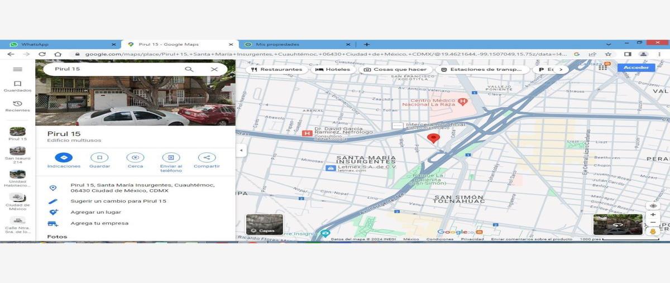This screenshot has width=670, height=283.
Task: Click the red location pin on map
Action: click(433, 138)
